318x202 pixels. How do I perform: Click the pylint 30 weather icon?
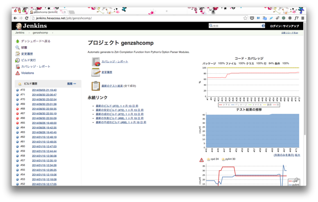click(x=223, y=159)
